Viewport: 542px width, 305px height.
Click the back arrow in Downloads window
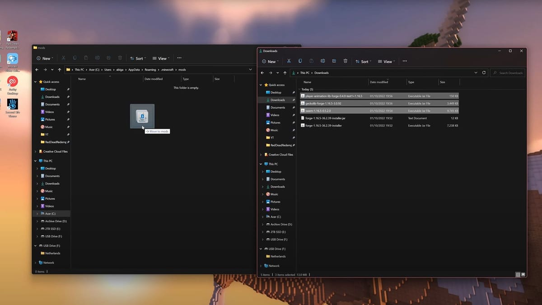[x=262, y=72]
